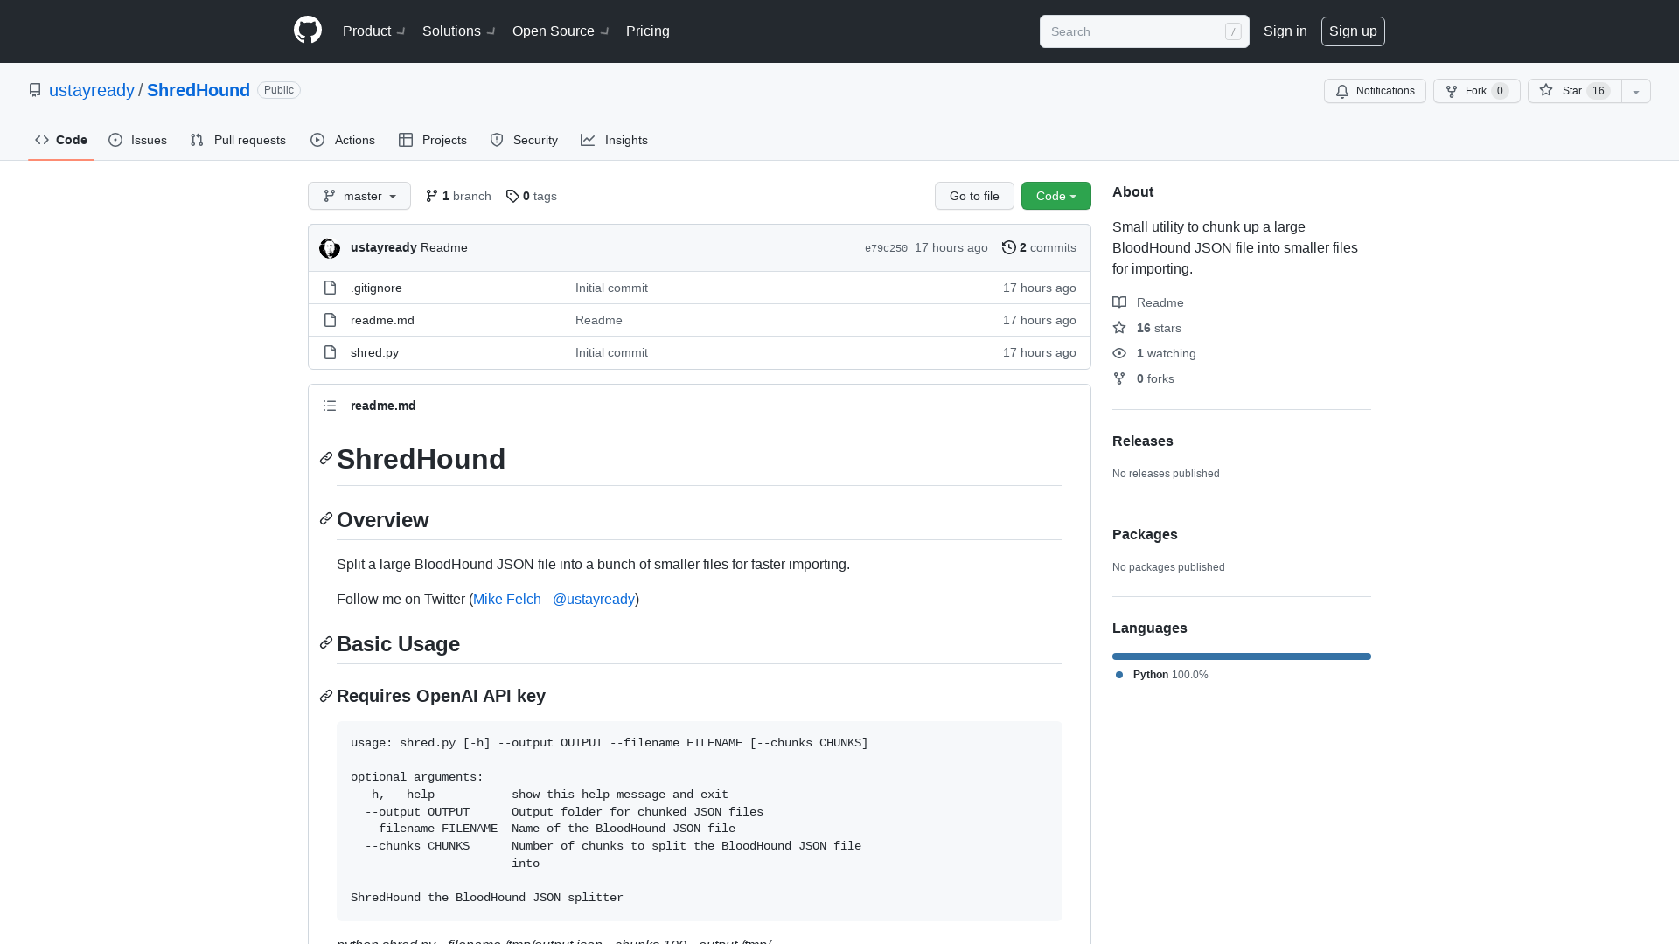Expand the Solutions menu
The width and height of the screenshot is (1679, 944).
pos(458,31)
